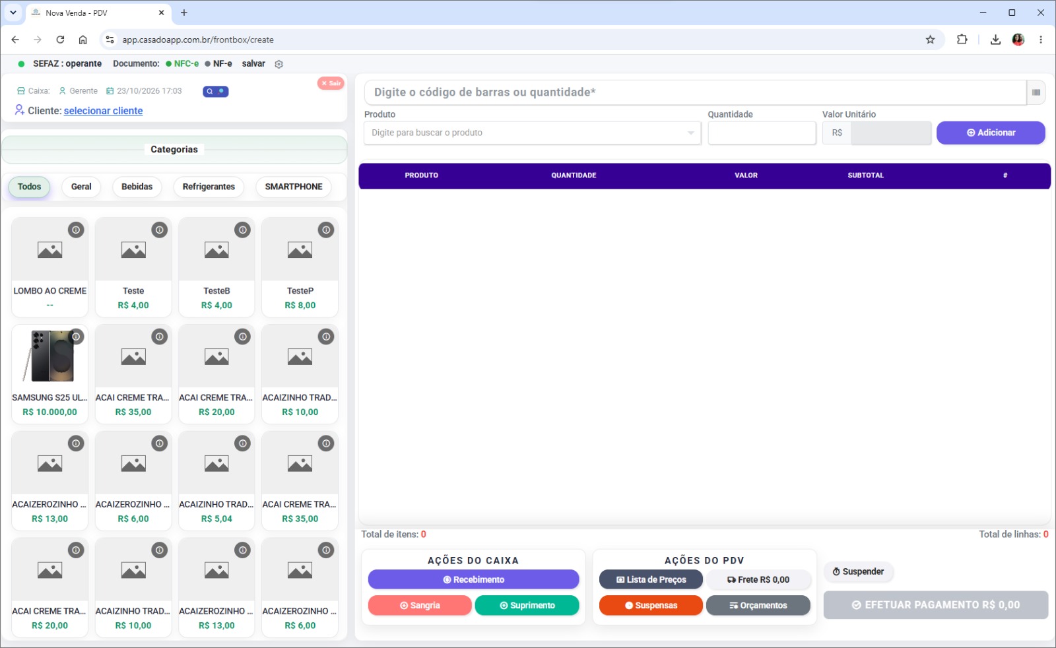Bookmark this page with star icon

click(930, 40)
